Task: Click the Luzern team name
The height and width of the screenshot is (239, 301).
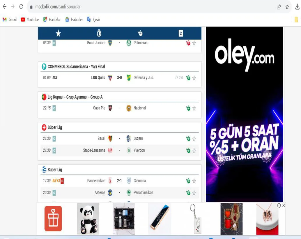Action: 138,138
